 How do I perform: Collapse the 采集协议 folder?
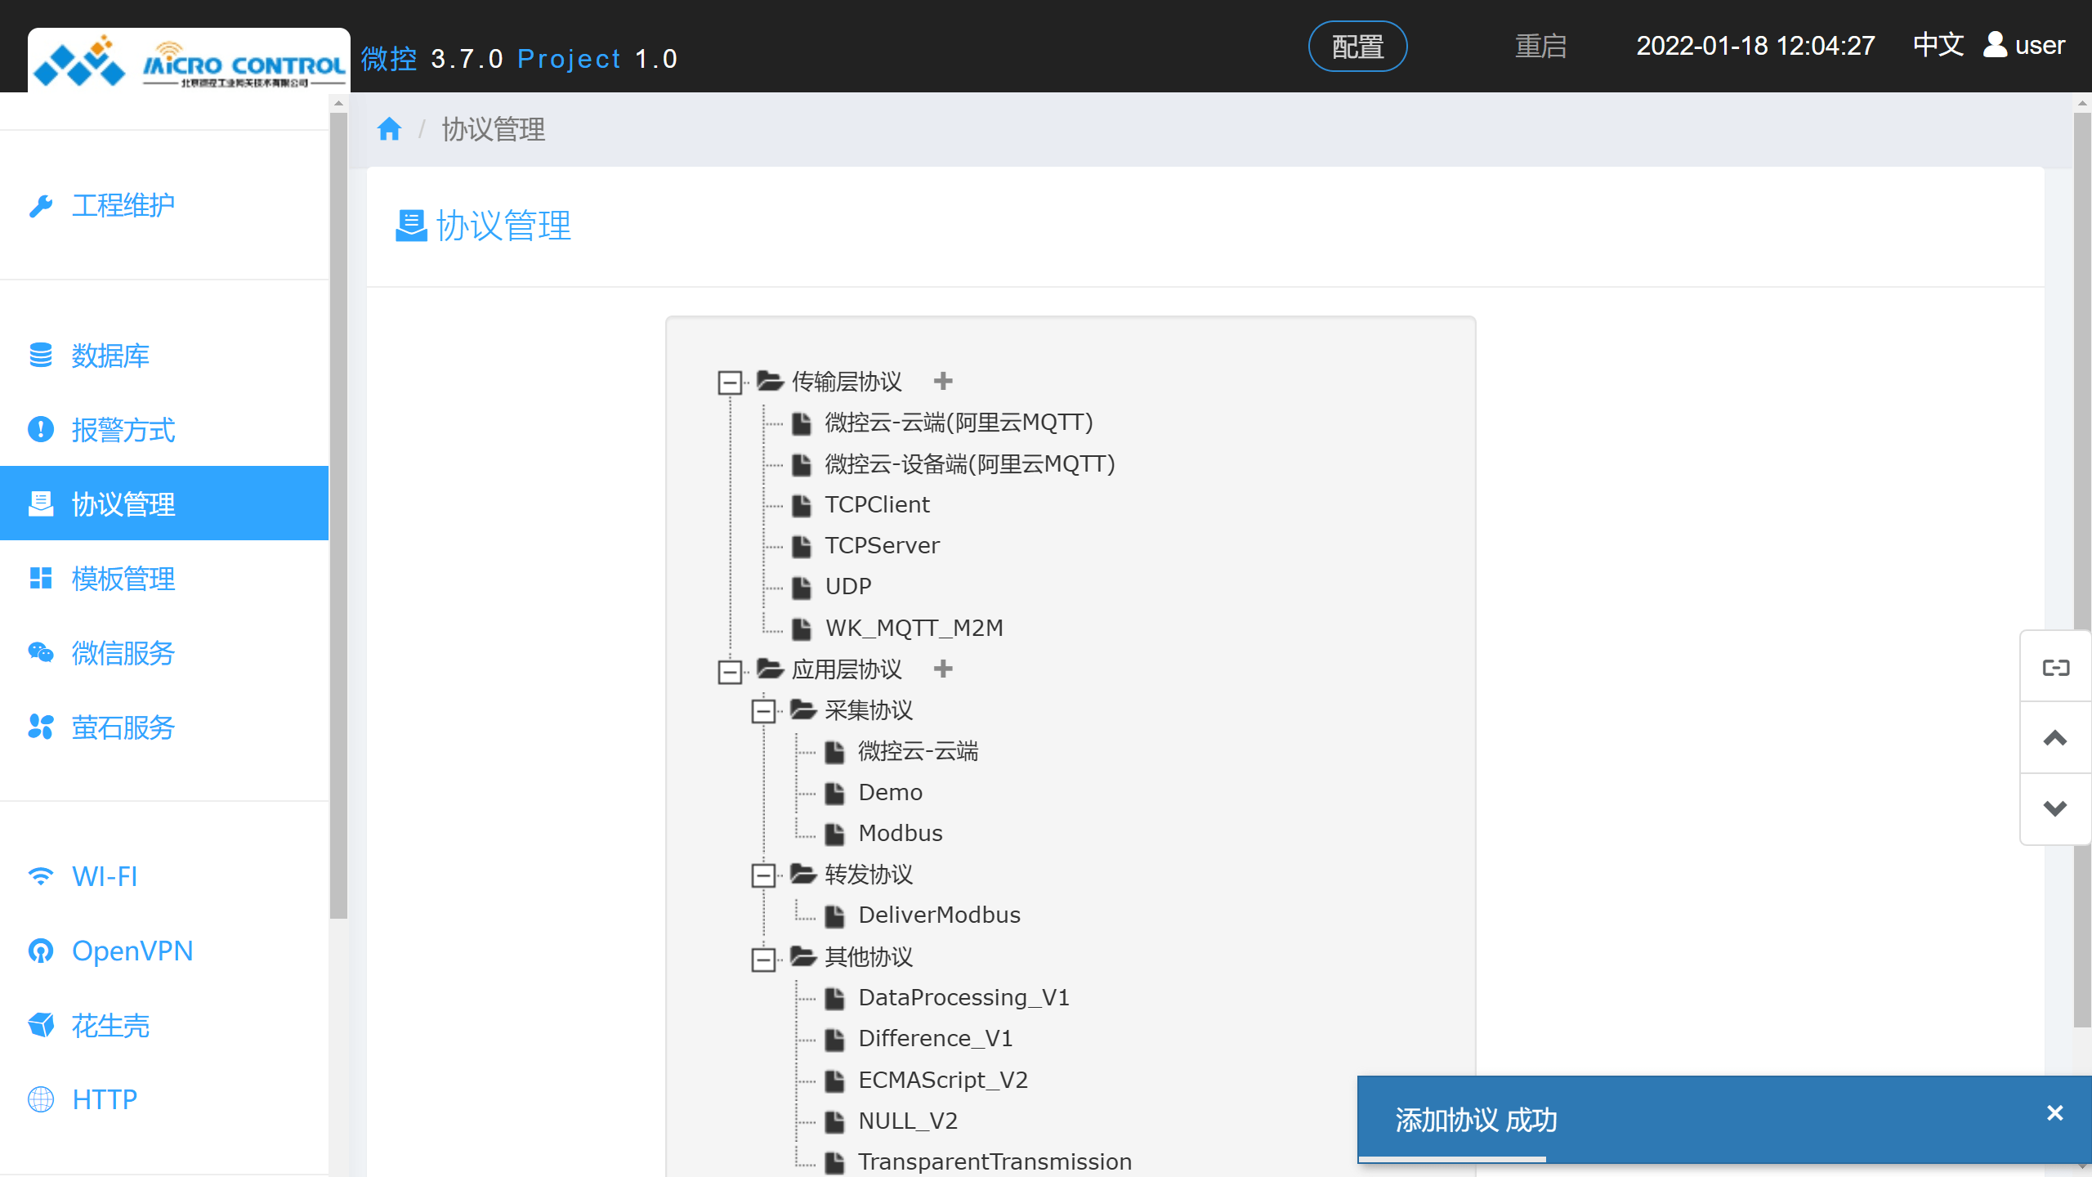click(x=764, y=711)
